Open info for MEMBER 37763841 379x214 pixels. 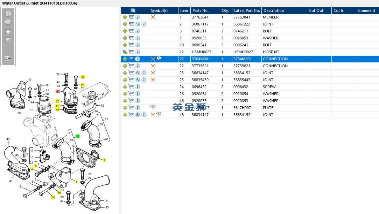click(x=138, y=17)
